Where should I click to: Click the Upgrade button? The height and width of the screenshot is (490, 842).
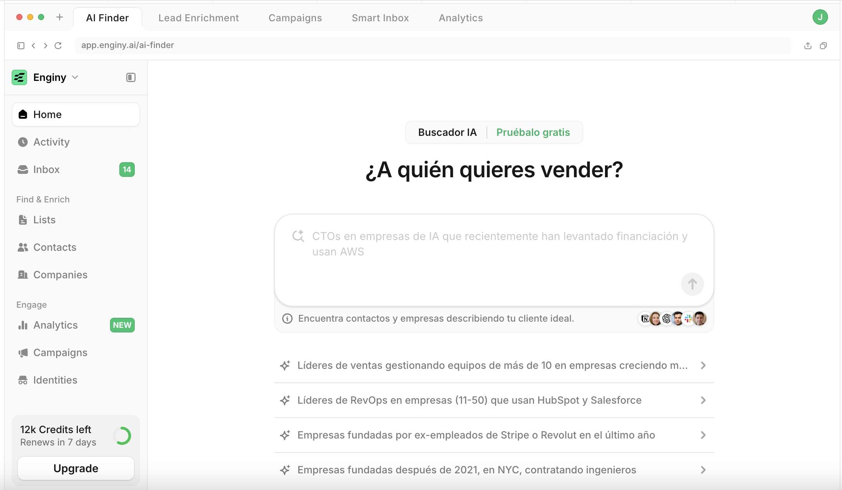coord(76,468)
